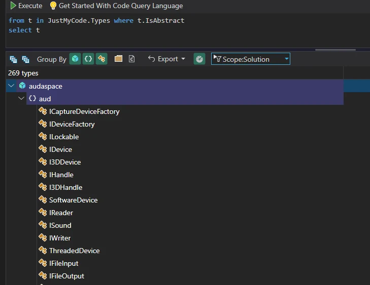This screenshot has width=370, height=285.
Task: Select I3DDevice type
Action: 65,162
